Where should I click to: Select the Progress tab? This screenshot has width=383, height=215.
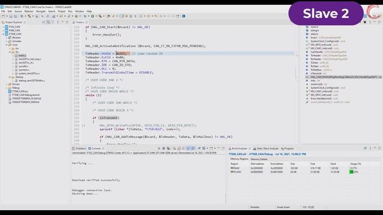[287, 149]
